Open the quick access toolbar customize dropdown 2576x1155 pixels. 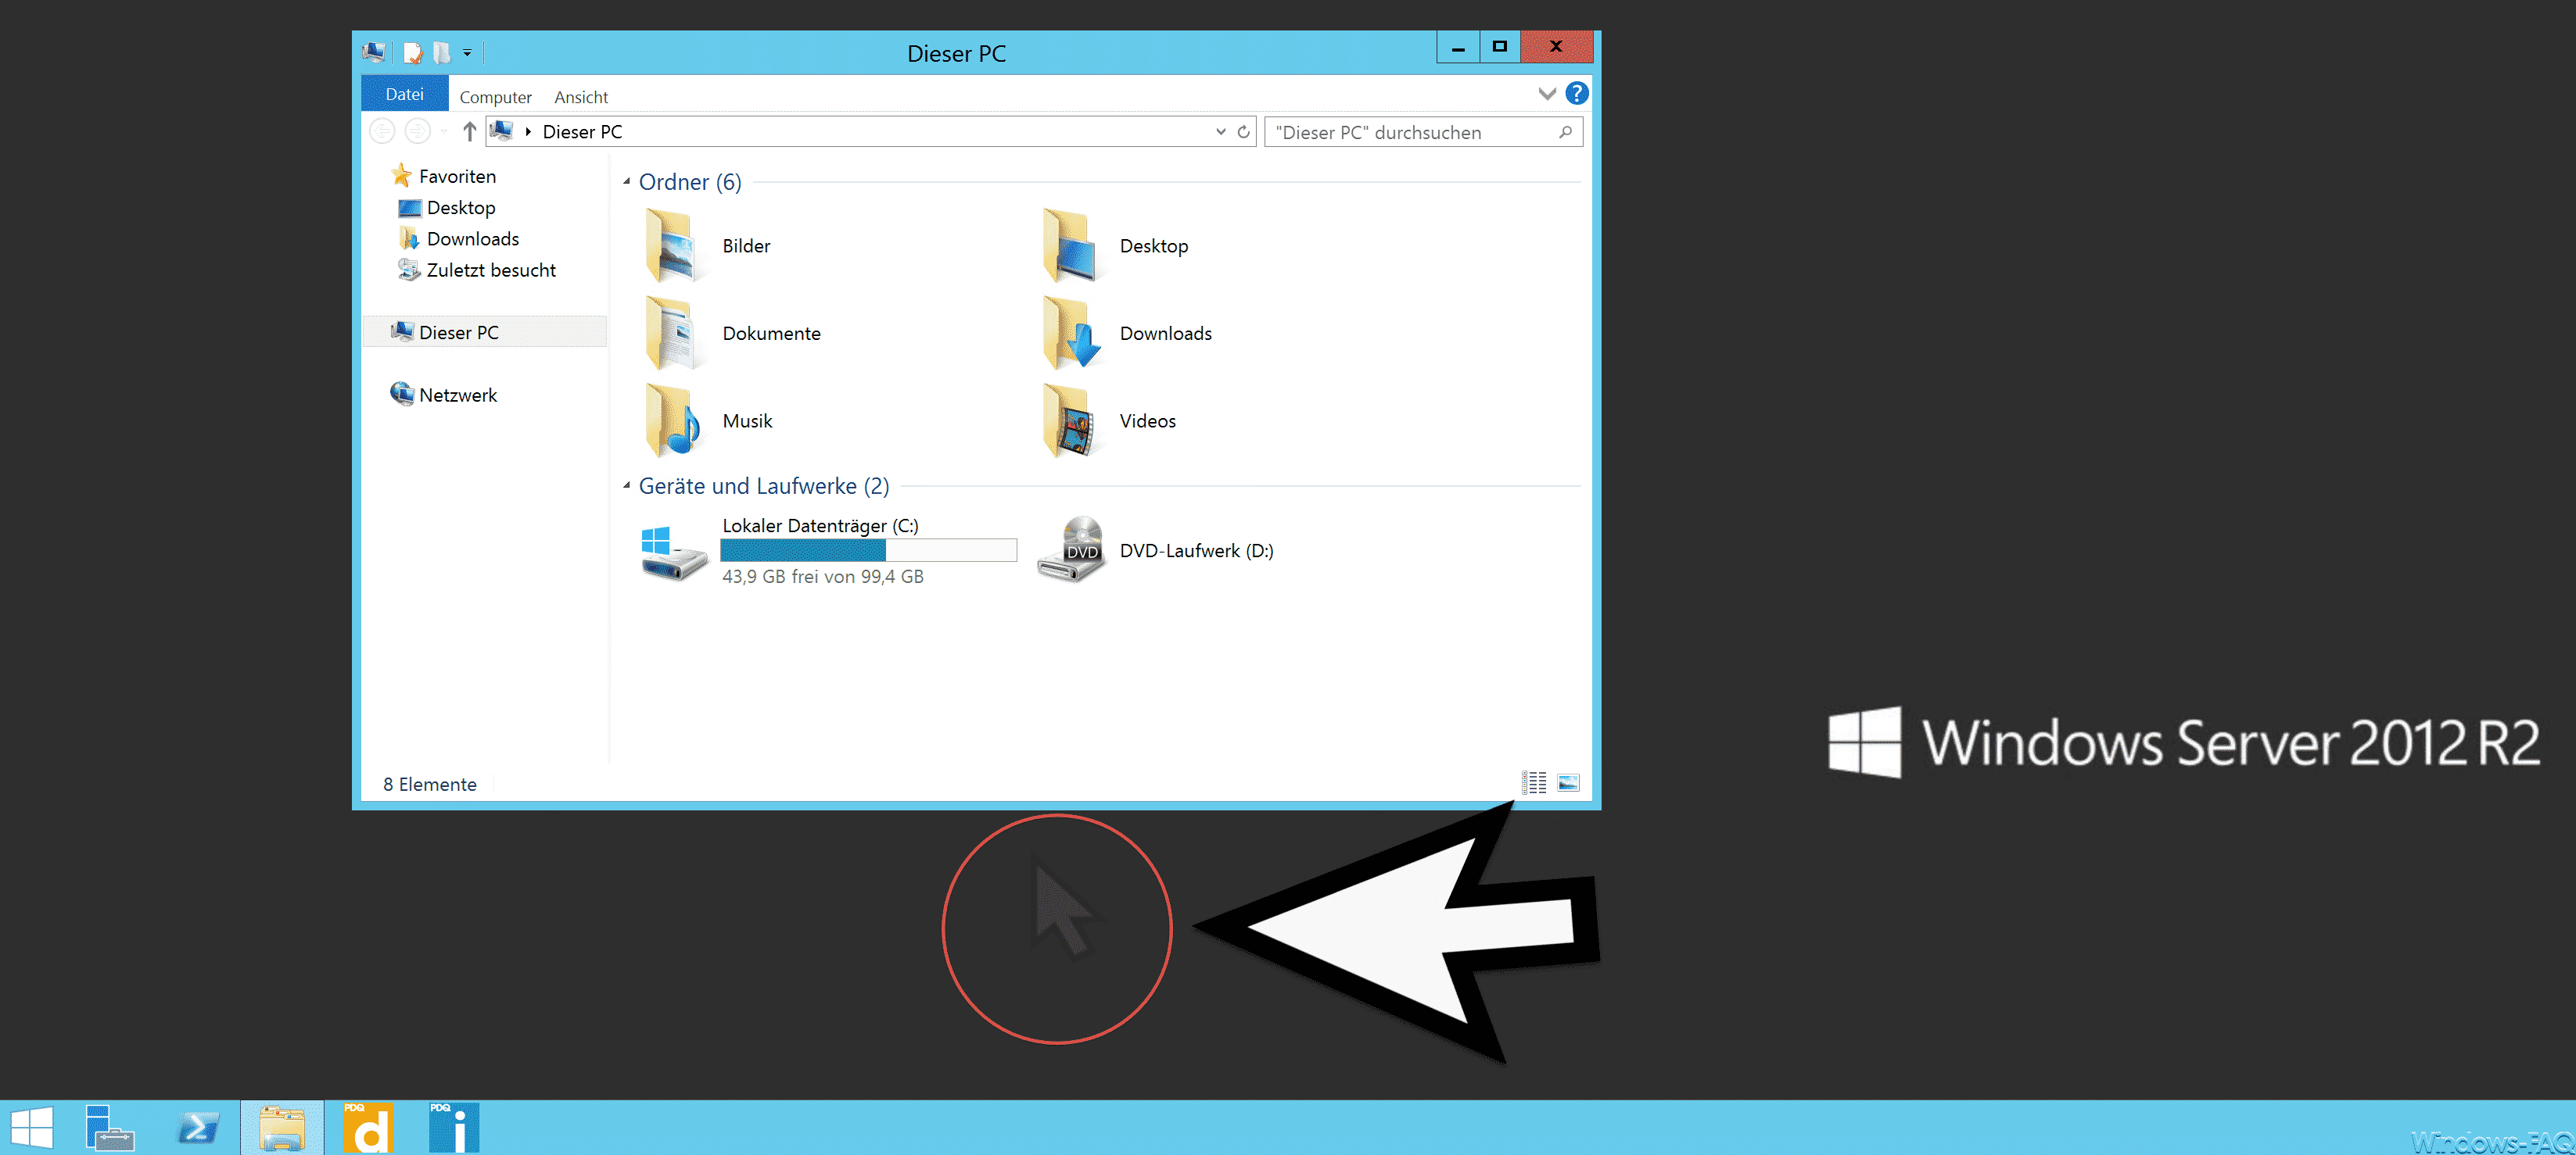pyautogui.click(x=467, y=53)
